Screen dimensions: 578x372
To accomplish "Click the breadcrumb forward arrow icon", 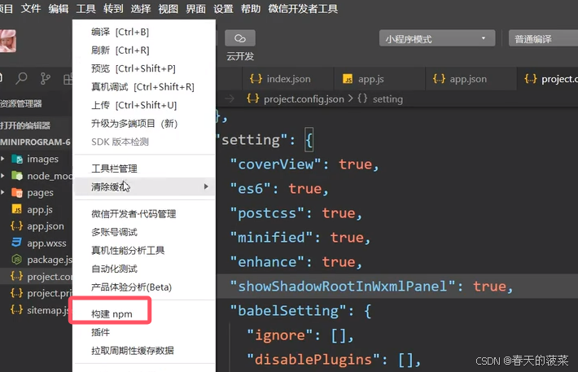I will 230,98.
